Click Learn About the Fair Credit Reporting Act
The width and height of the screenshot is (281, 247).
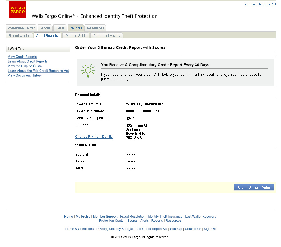coord(38,71)
